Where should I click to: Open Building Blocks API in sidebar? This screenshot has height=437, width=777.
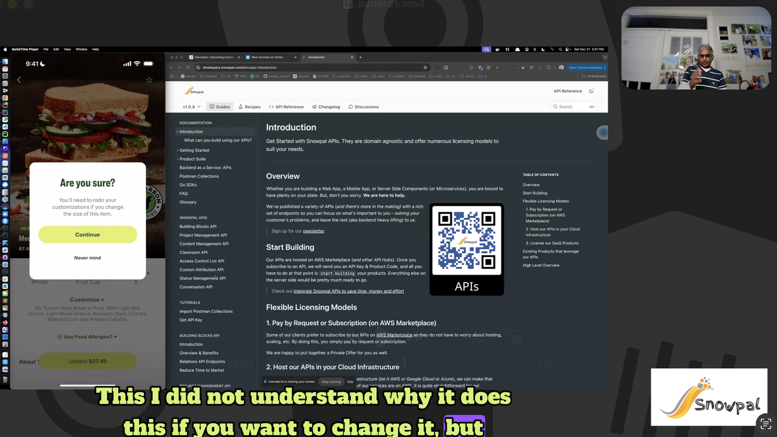tap(198, 226)
